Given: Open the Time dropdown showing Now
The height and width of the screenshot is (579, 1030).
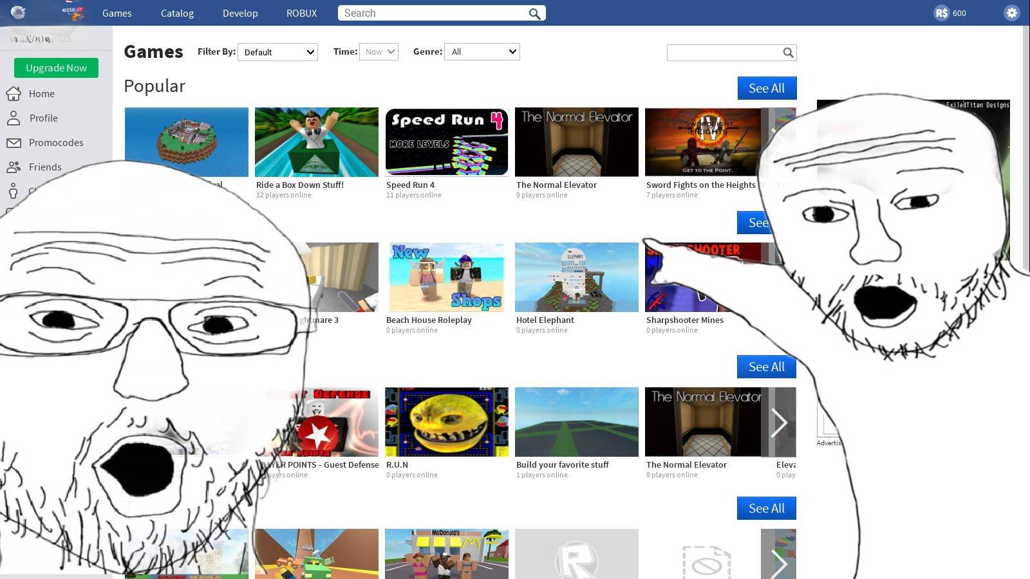Looking at the screenshot, I should coord(379,52).
